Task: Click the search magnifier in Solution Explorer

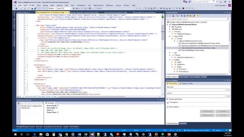Action: click(x=228, y=19)
